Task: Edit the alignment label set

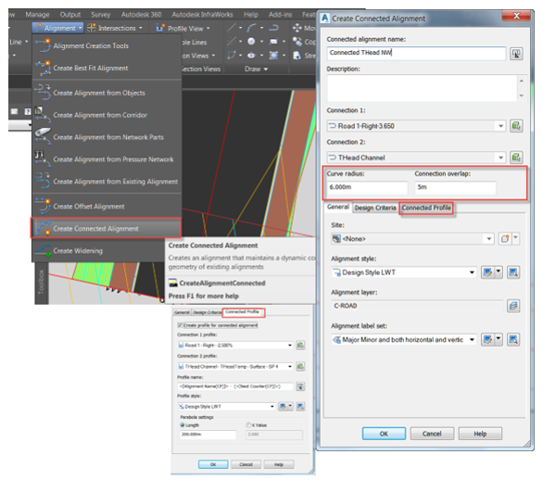Action: point(487,340)
